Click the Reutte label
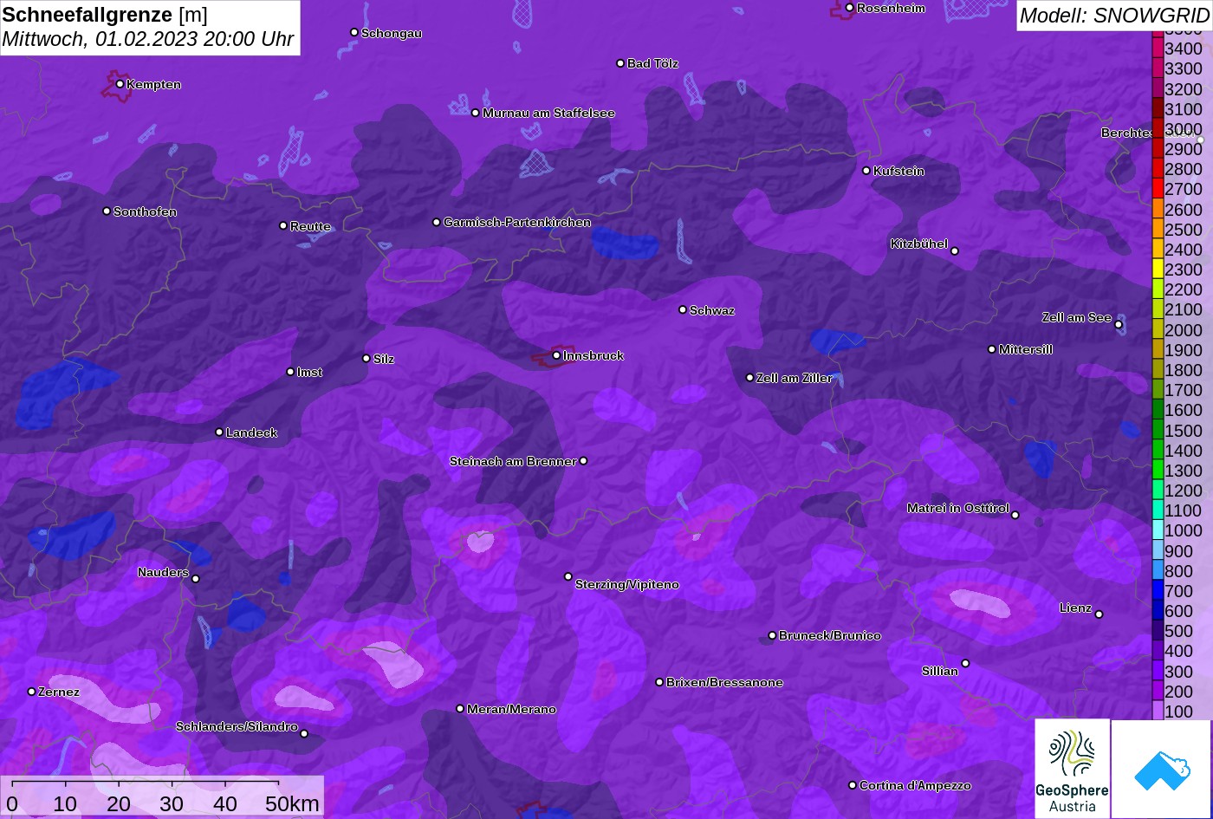 click(310, 226)
